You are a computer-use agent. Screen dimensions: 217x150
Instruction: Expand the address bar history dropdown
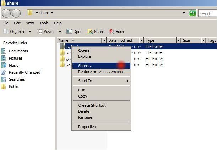[184, 13]
